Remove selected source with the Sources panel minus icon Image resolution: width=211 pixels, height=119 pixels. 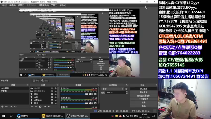coord(36,107)
